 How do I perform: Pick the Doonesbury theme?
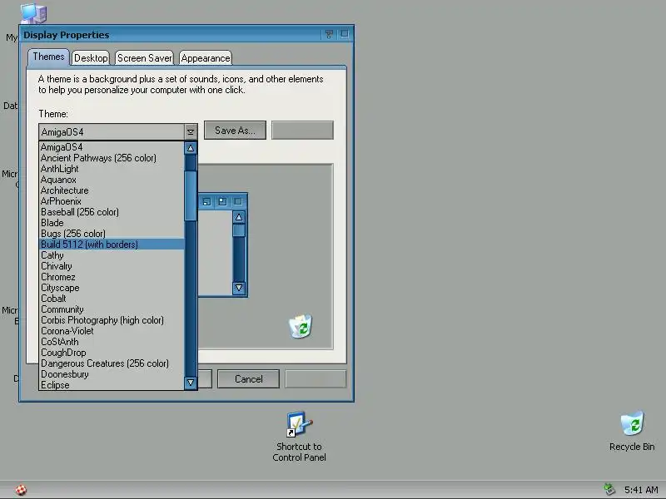pos(112,374)
